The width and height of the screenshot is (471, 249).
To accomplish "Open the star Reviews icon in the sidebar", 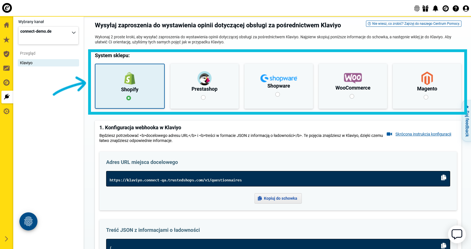I will (x=6, y=39).
